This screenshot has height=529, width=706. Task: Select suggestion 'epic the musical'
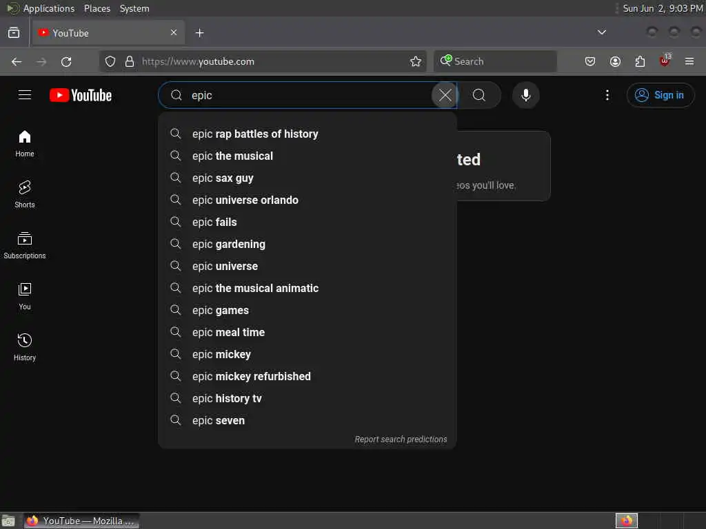(x=307, y=156)
